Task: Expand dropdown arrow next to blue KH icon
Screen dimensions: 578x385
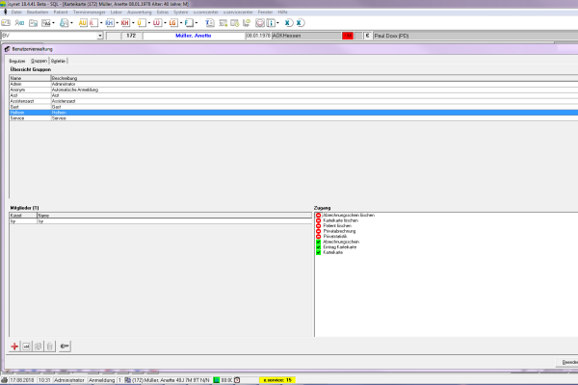Action: click(x=118, y=23)
